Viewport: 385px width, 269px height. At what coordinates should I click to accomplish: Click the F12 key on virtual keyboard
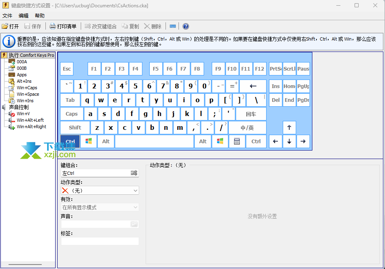click(x=260, y=69)
